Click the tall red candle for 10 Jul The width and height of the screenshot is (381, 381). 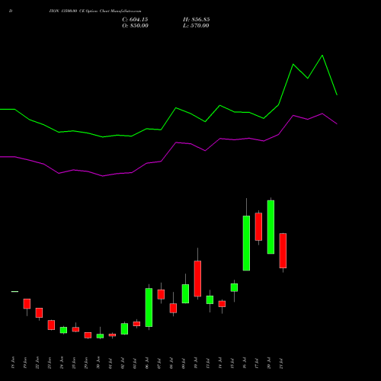[x=197, y=279]
